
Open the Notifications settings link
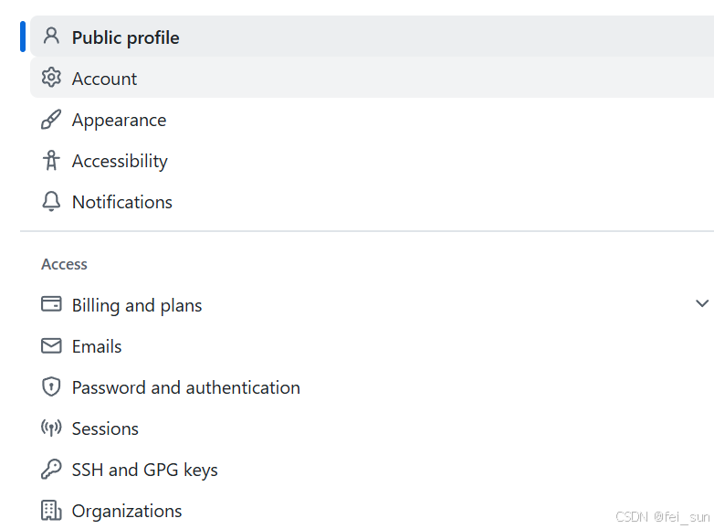tap(122, 202)
